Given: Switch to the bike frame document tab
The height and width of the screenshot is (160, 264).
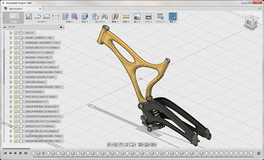Looking at the screenshot, I should tap(16, 9).
